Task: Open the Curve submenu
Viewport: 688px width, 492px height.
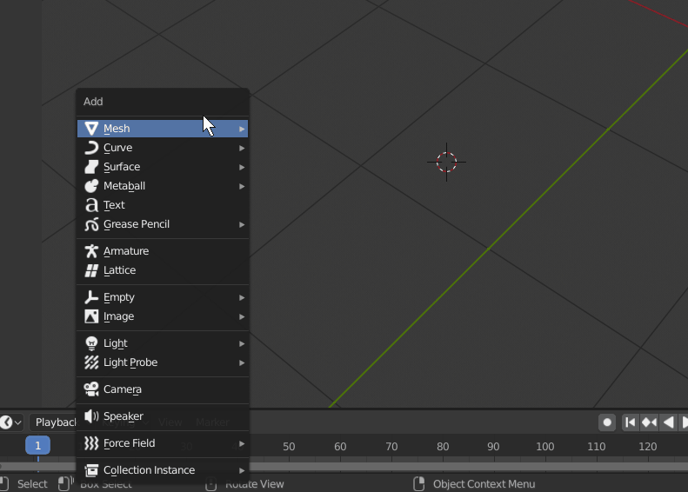Action: pos(163,148)
